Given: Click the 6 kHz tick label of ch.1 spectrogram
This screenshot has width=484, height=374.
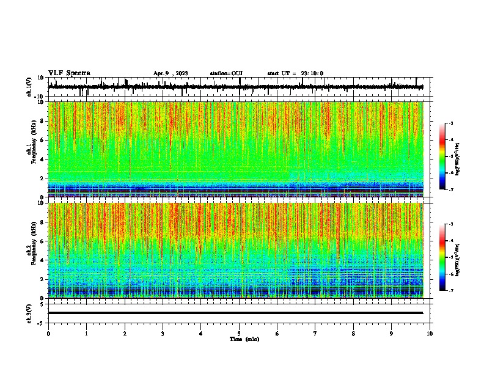Looking at the screenshot, I should 42,140.
